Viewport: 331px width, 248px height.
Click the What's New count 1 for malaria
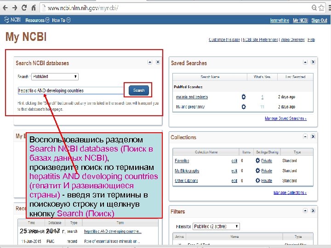click(262, 97)
